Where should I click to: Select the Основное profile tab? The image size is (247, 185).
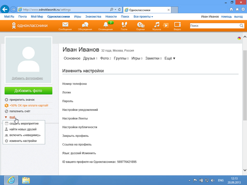72,58
